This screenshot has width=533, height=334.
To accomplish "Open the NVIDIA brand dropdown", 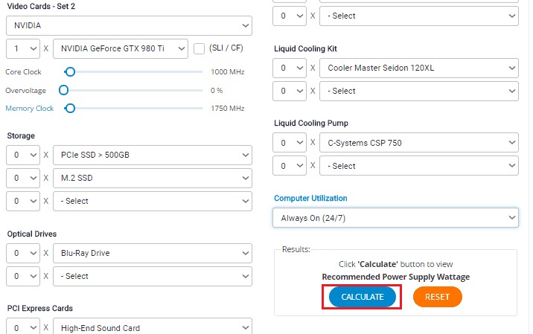I will pos(129,25).
